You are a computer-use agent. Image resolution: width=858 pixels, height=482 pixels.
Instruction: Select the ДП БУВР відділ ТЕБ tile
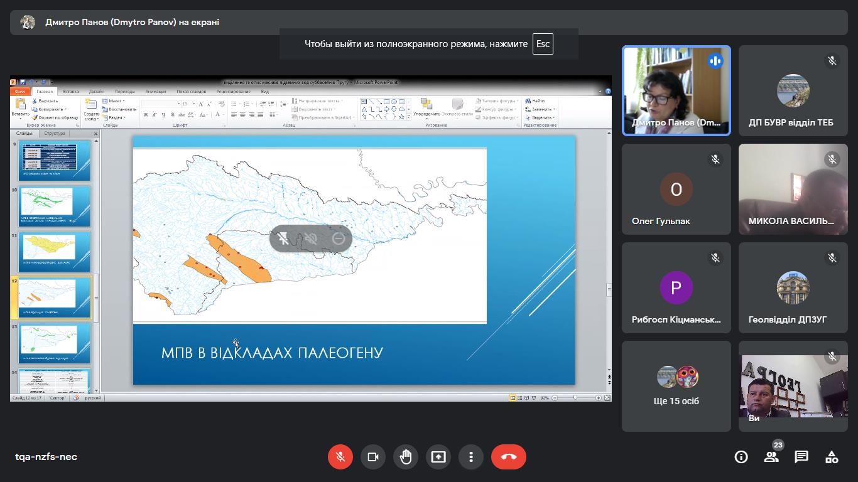click(793, 90)
